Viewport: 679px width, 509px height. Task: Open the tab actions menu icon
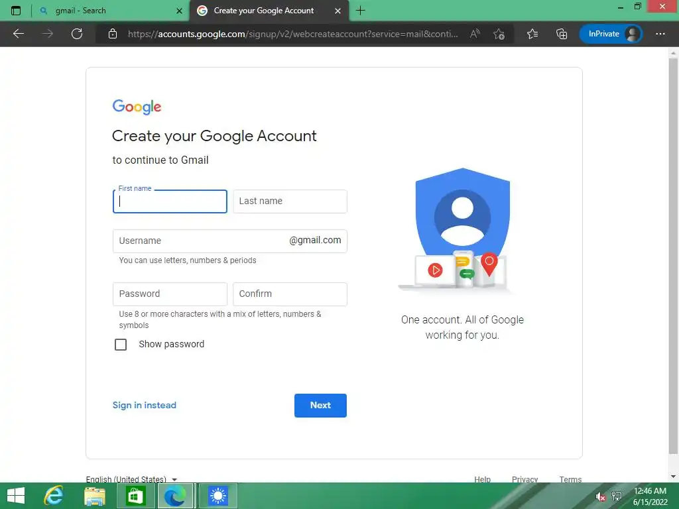click(x=16, y=11)
